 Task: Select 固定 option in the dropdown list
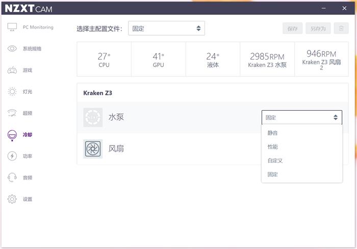pyautogui.click(x=273, y=175)
